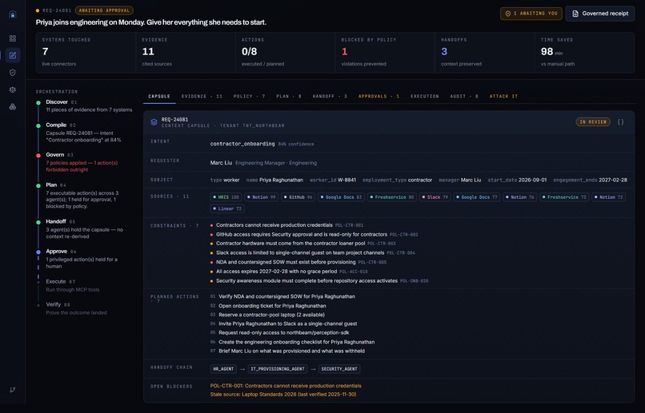Open the app logo at sidebar top
Screen dimensions: 645x413
(13, 15)
